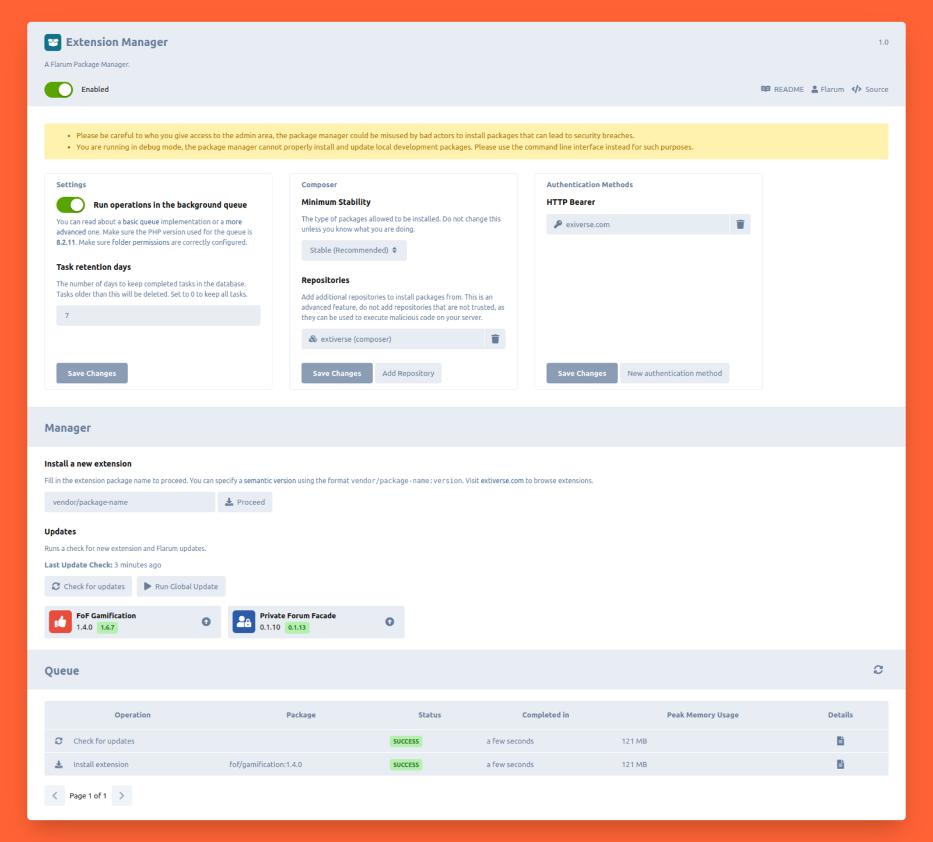Open the README link
933x842 pixels.
tap(782, 89)
